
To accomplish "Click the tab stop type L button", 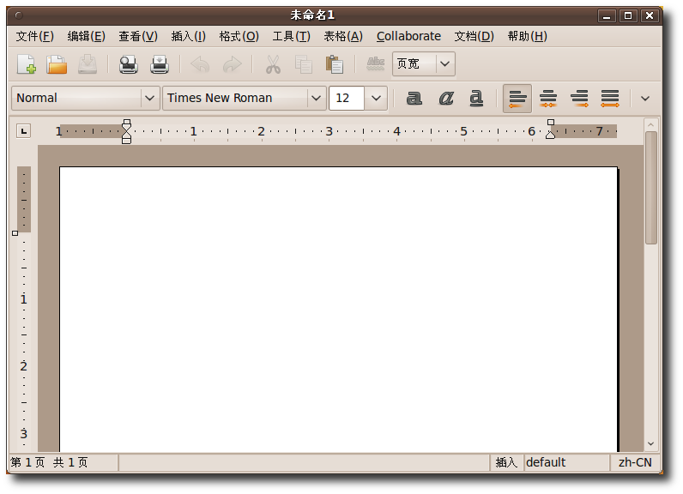I will pos(23,131).
